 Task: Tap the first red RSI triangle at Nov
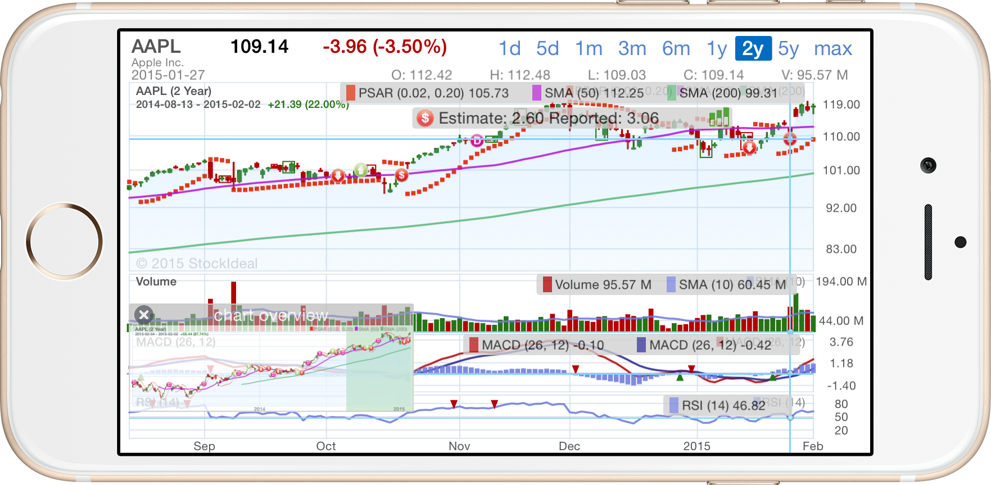454,404
